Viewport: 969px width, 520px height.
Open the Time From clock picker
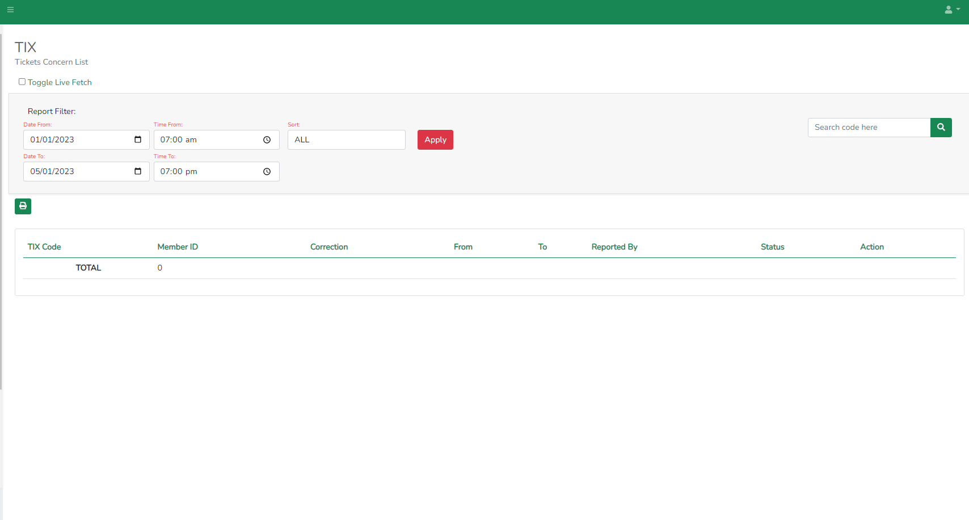coord(267,140)
